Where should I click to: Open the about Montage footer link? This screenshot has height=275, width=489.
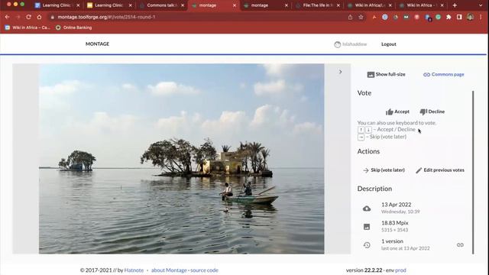click(x=169, y=270)
